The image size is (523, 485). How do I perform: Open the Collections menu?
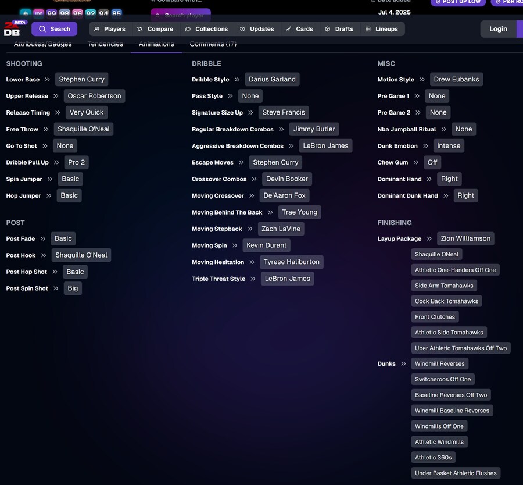207,29
